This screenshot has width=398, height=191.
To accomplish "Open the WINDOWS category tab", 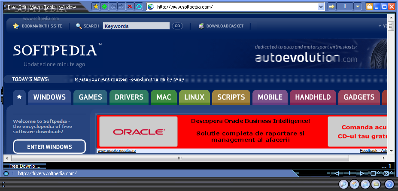I will tap(49, 97).
